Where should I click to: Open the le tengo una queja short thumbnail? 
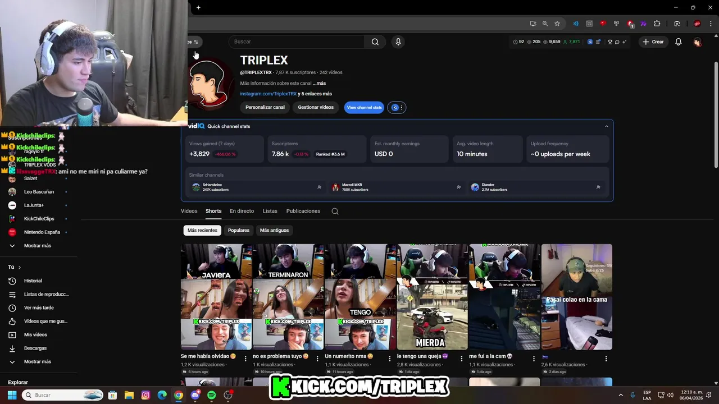[x=433, y=297]
